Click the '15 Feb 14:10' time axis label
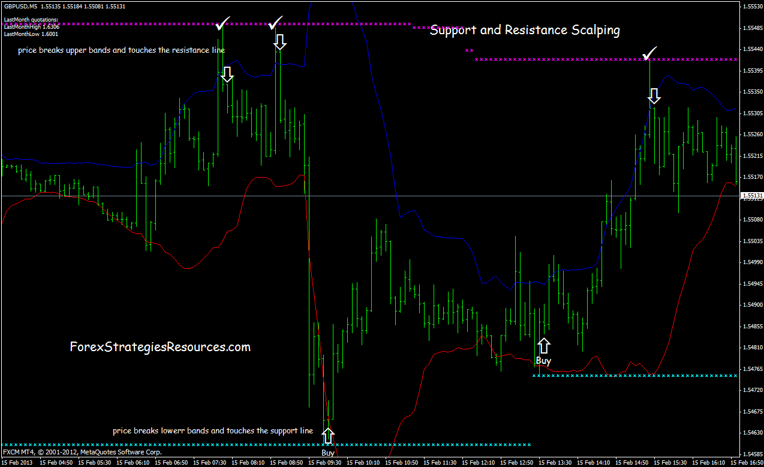 coord(593,463)
